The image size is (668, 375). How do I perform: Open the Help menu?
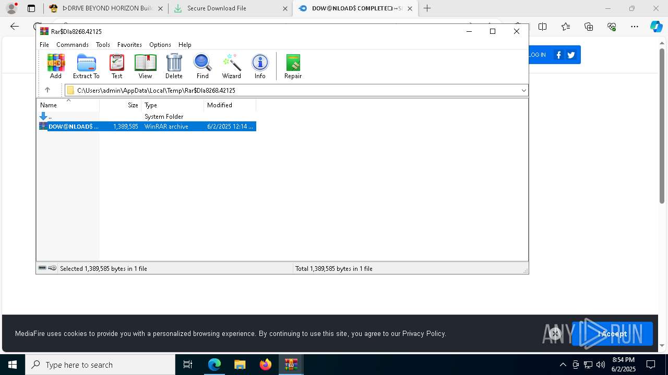[x=185, y=45]
